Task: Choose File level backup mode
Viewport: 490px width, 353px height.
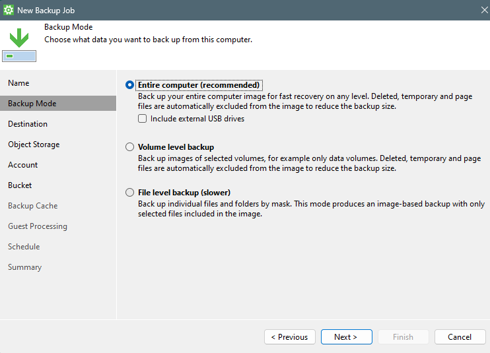Action: click(x=129, y=193)
